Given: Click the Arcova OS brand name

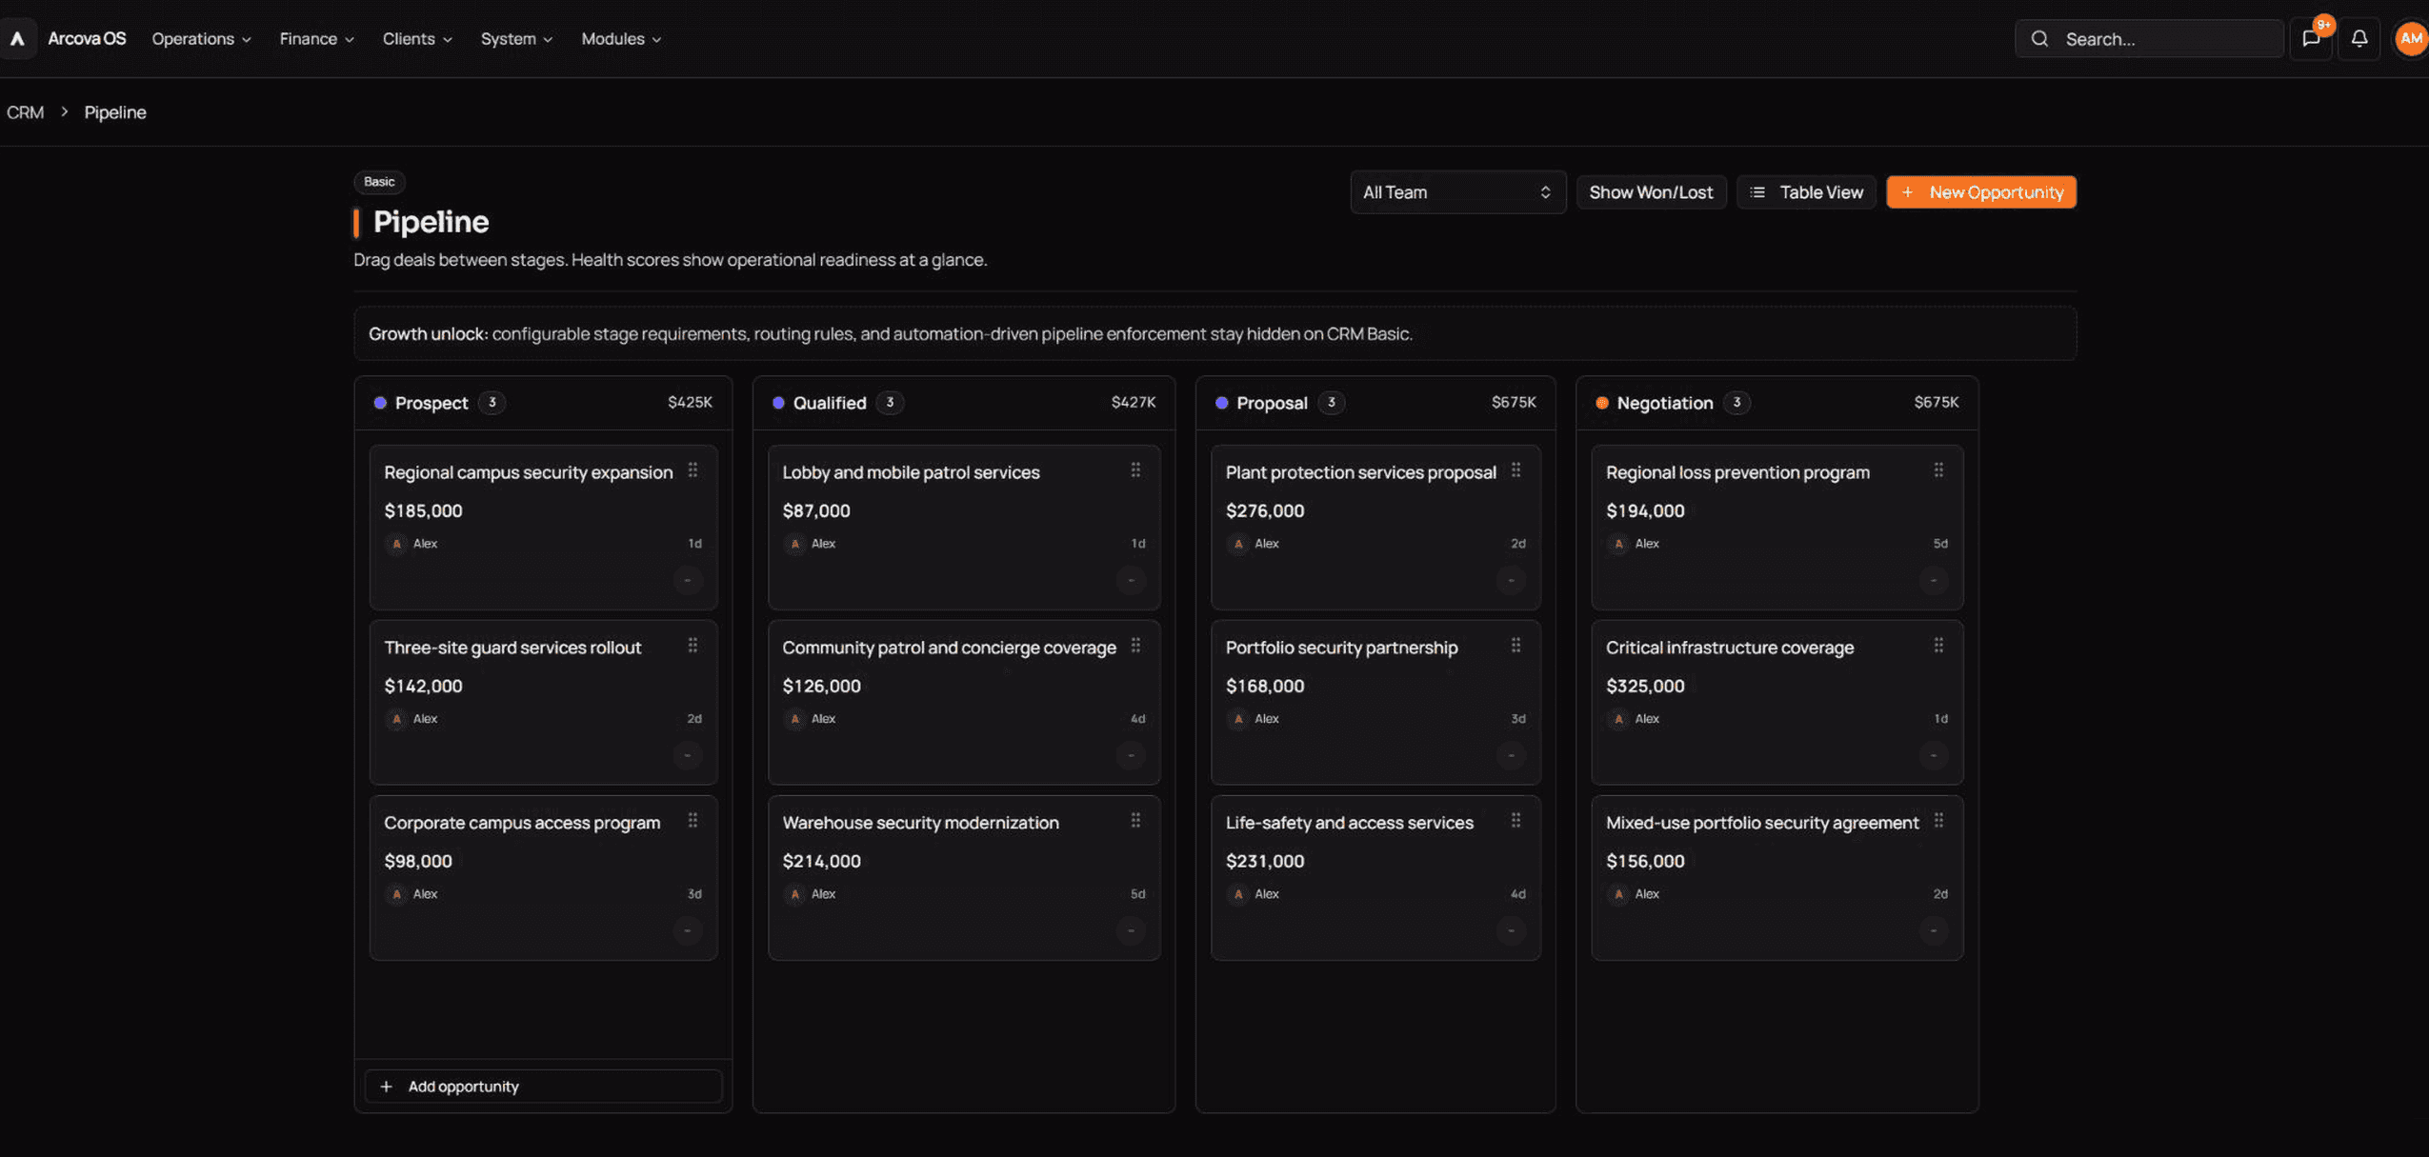Looking at the screenshot, I should [x=87, y=39].
